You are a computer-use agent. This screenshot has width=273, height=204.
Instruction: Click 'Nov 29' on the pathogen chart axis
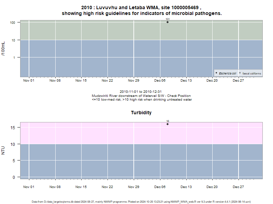133,81
